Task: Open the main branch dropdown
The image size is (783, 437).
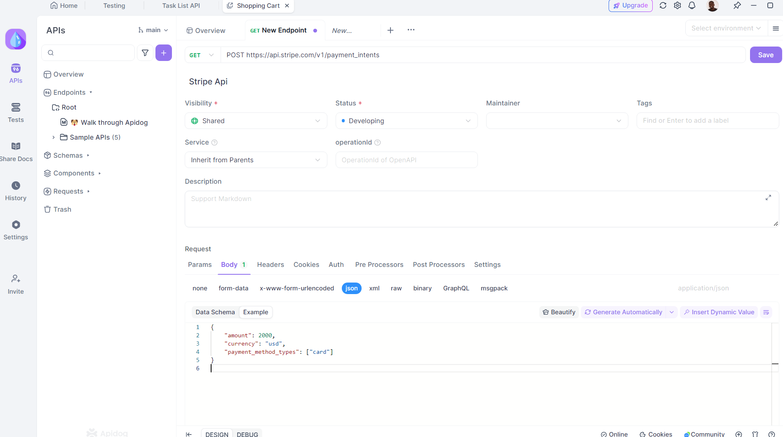Action: click(x=153, y=30)
